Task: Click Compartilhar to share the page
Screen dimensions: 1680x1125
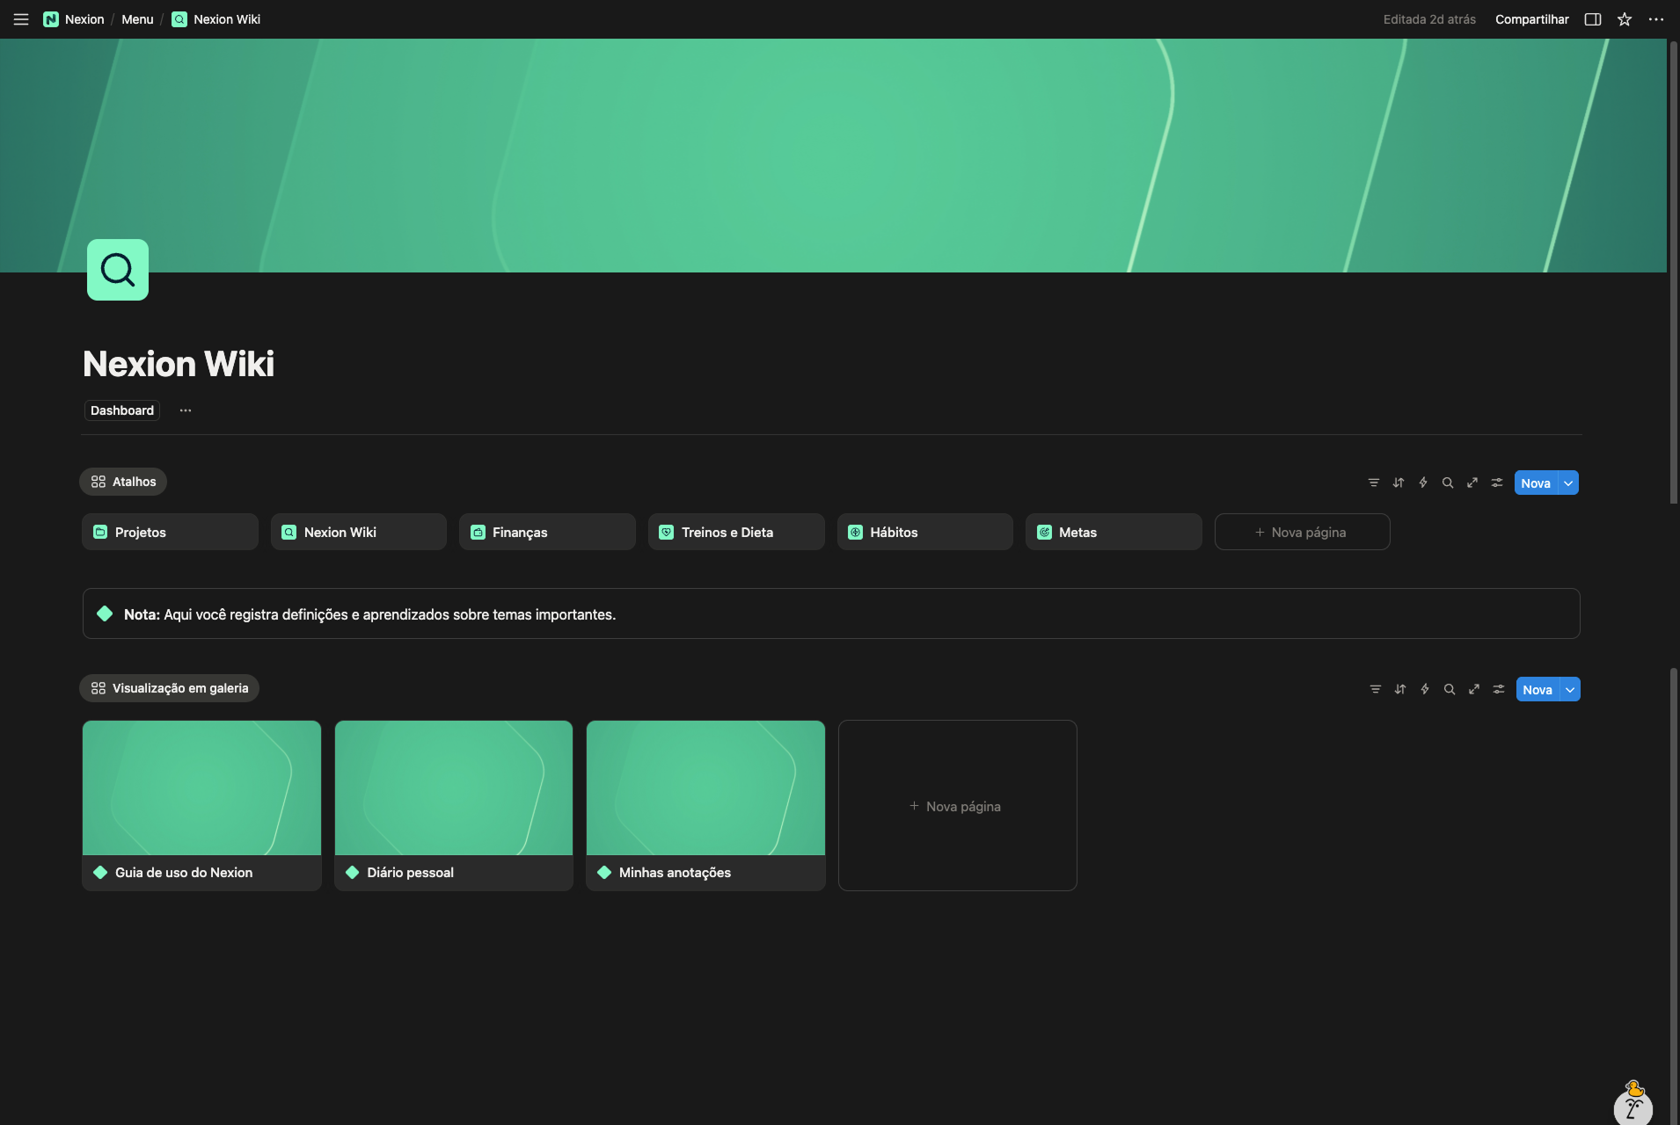Action: pos(1531,19)
